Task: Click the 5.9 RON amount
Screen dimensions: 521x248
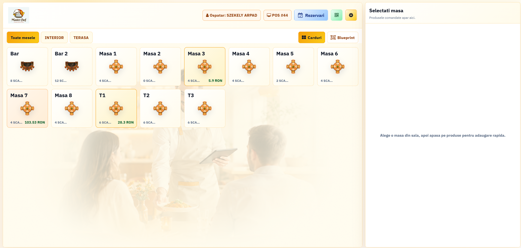Action: tap(215, 81)
